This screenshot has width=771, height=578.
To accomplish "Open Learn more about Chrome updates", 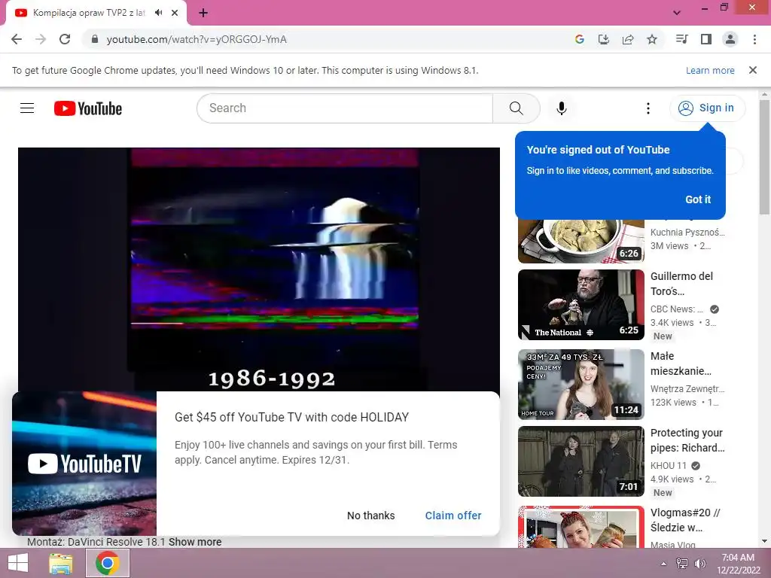I will (x=709, y=70).
